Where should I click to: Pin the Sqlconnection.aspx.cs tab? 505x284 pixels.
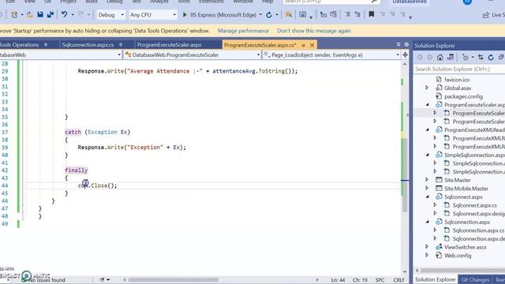[121, 45]
